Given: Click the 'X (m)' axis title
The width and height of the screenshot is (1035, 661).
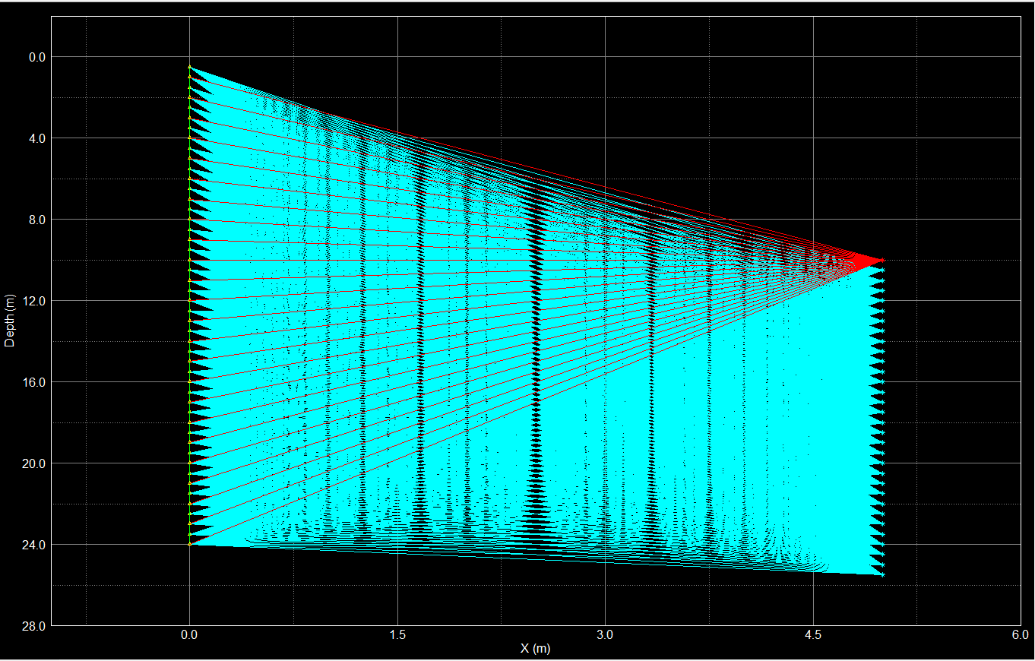Looking at the screenshot, I should [535, 648].
